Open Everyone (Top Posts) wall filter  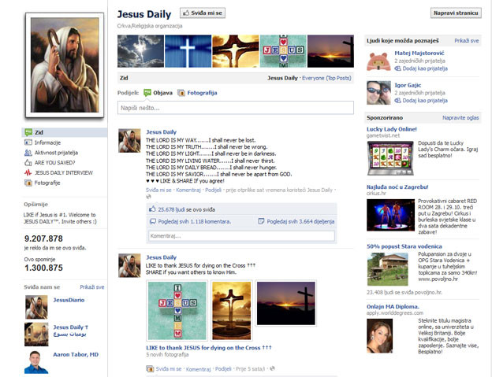pos(326,78)
